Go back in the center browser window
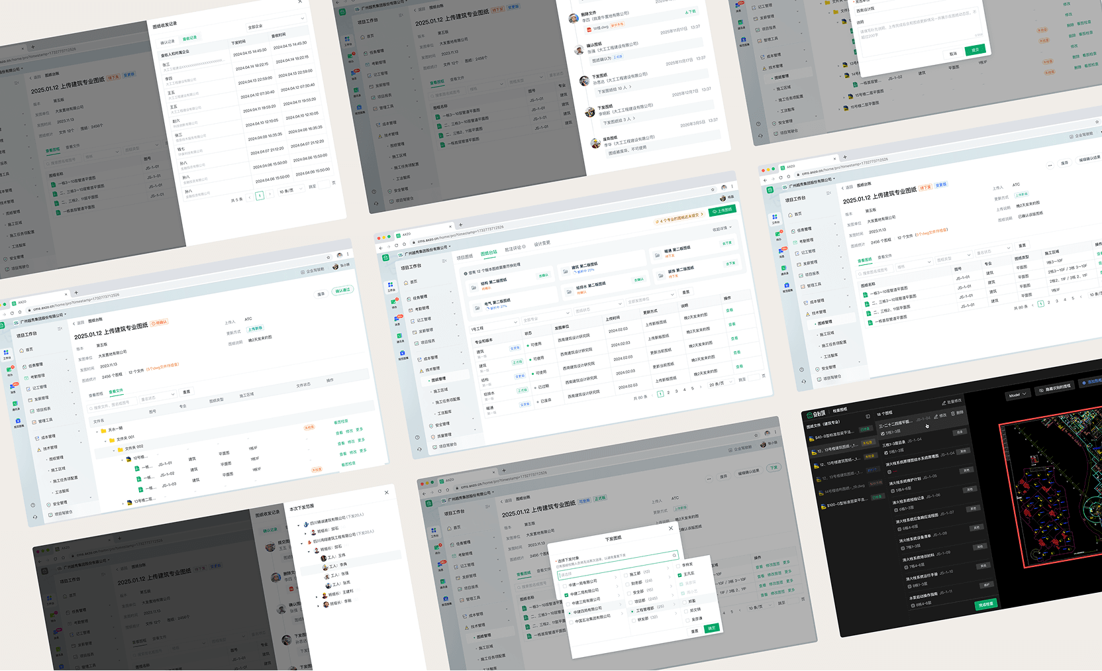This screenshot has width=1102, height=671. 381,248
